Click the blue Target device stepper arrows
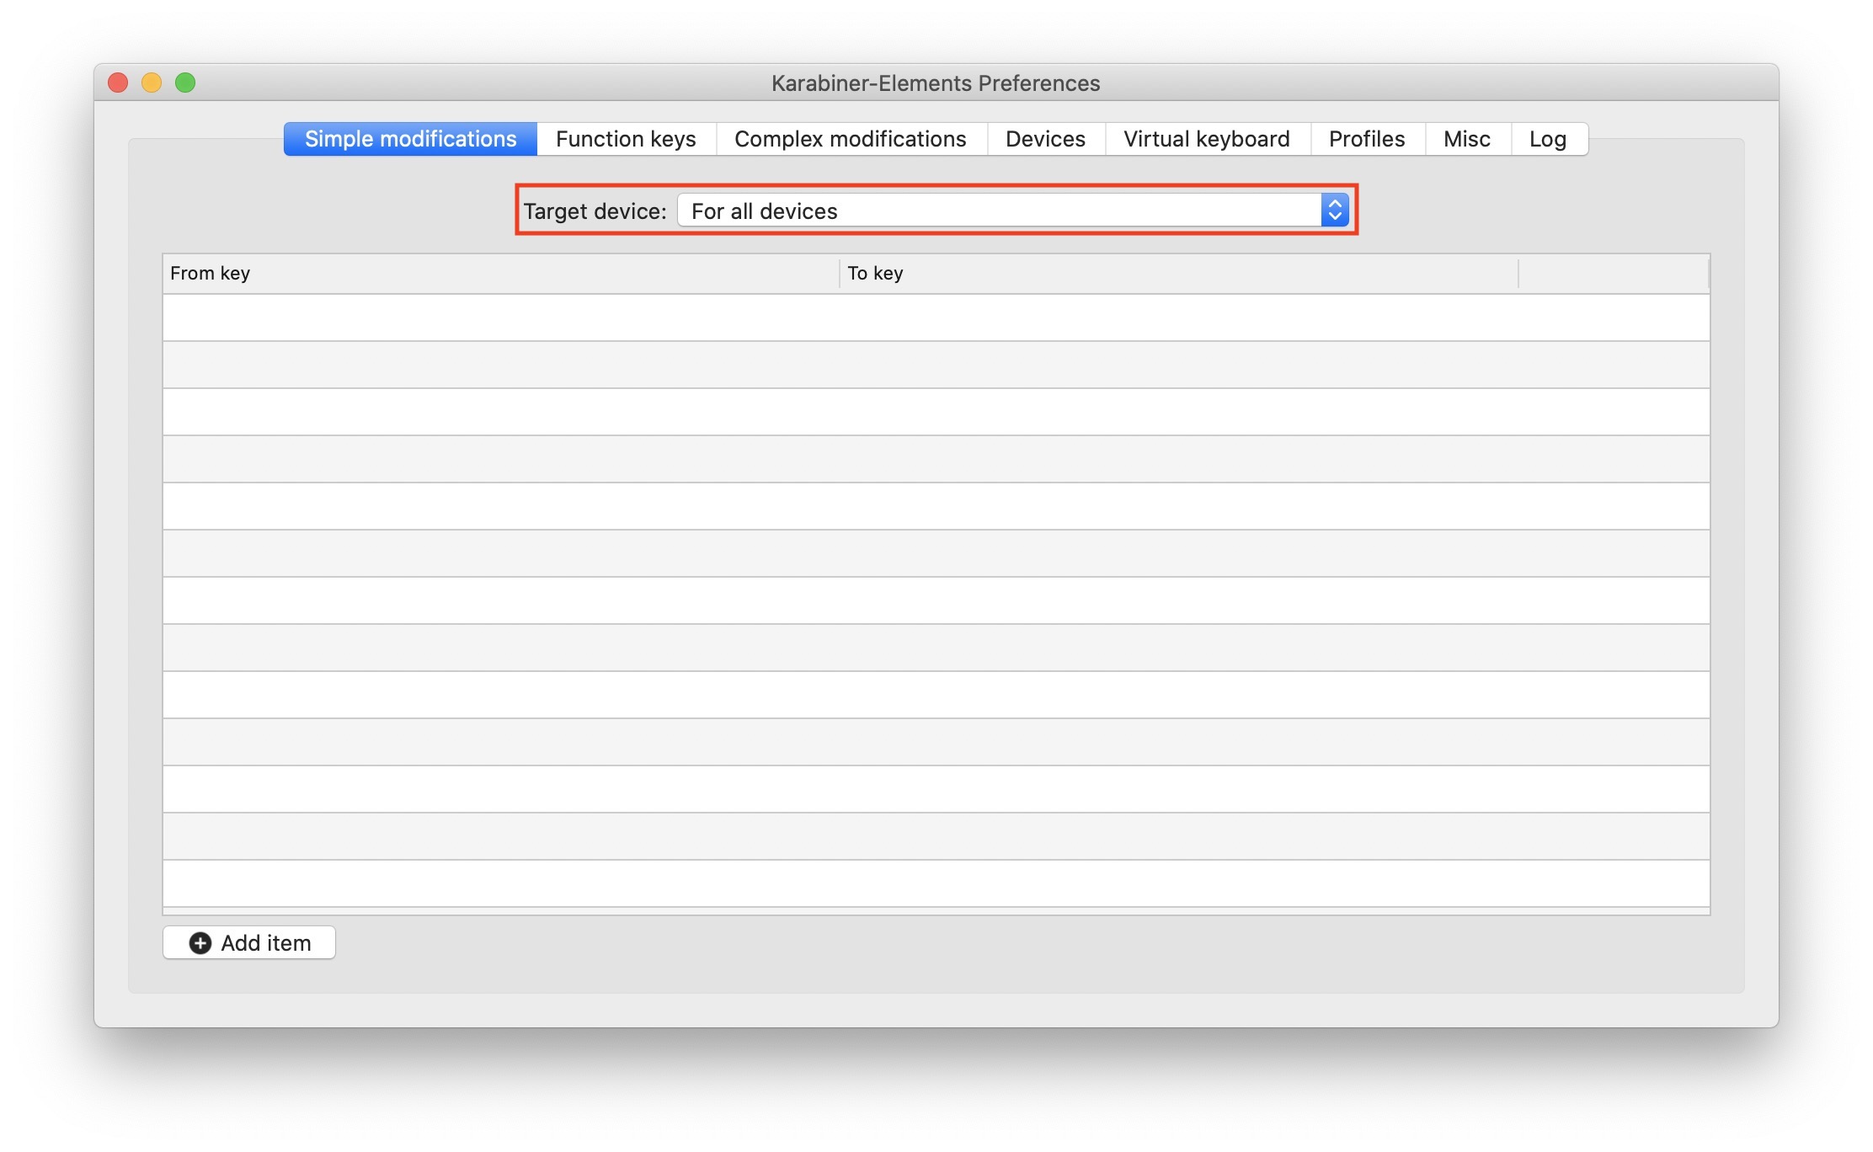 click(x=1335, y=211)
